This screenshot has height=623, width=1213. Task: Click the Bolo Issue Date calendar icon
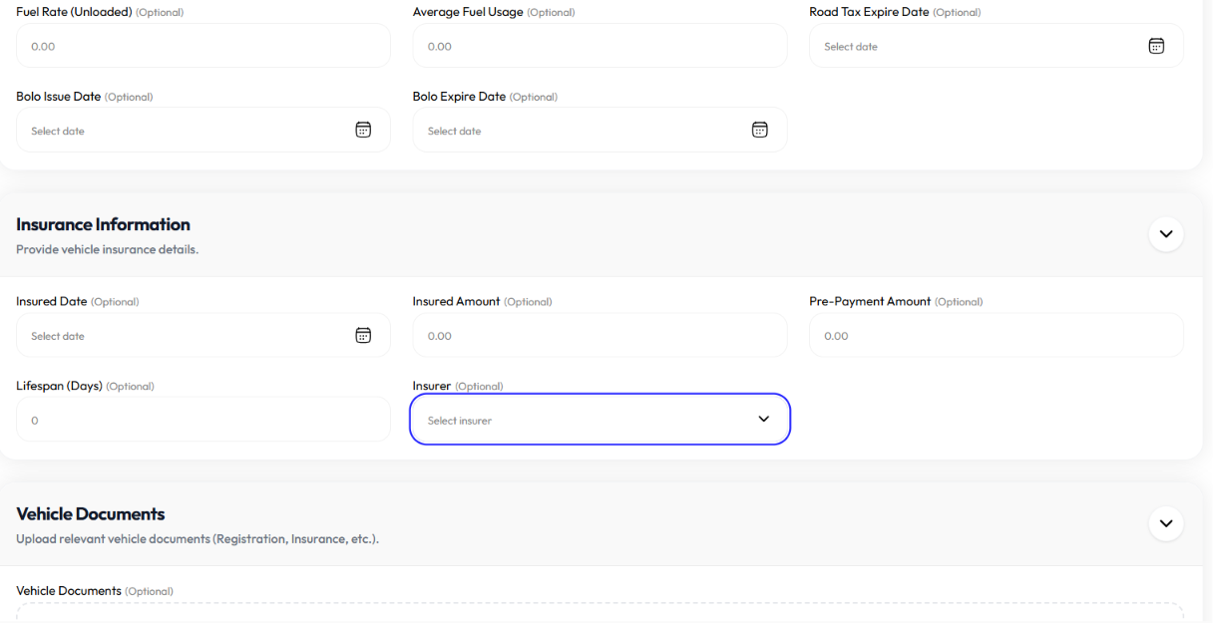(x=363, y=130)
